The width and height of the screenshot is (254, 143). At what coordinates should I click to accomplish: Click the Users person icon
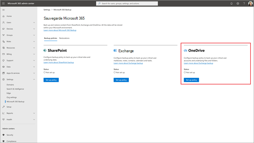tap(3, 22)
